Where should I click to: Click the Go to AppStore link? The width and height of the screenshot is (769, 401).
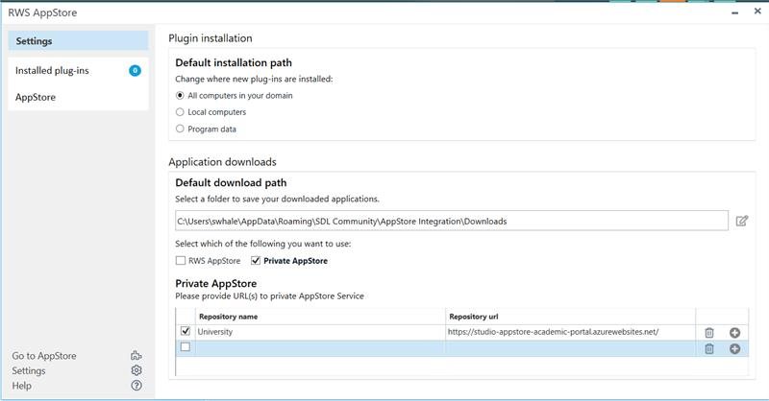click(x=44, y=356)
